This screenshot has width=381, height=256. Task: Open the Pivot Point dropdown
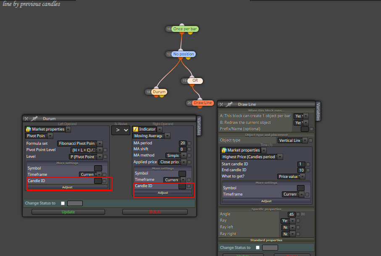pos(50,136)
